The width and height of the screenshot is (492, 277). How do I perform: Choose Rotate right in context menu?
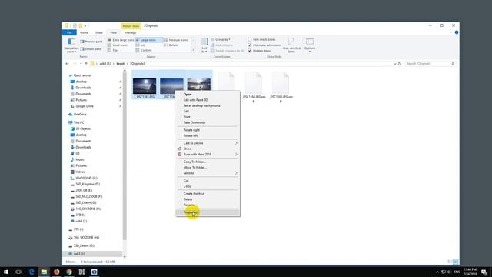pos(208,130)
